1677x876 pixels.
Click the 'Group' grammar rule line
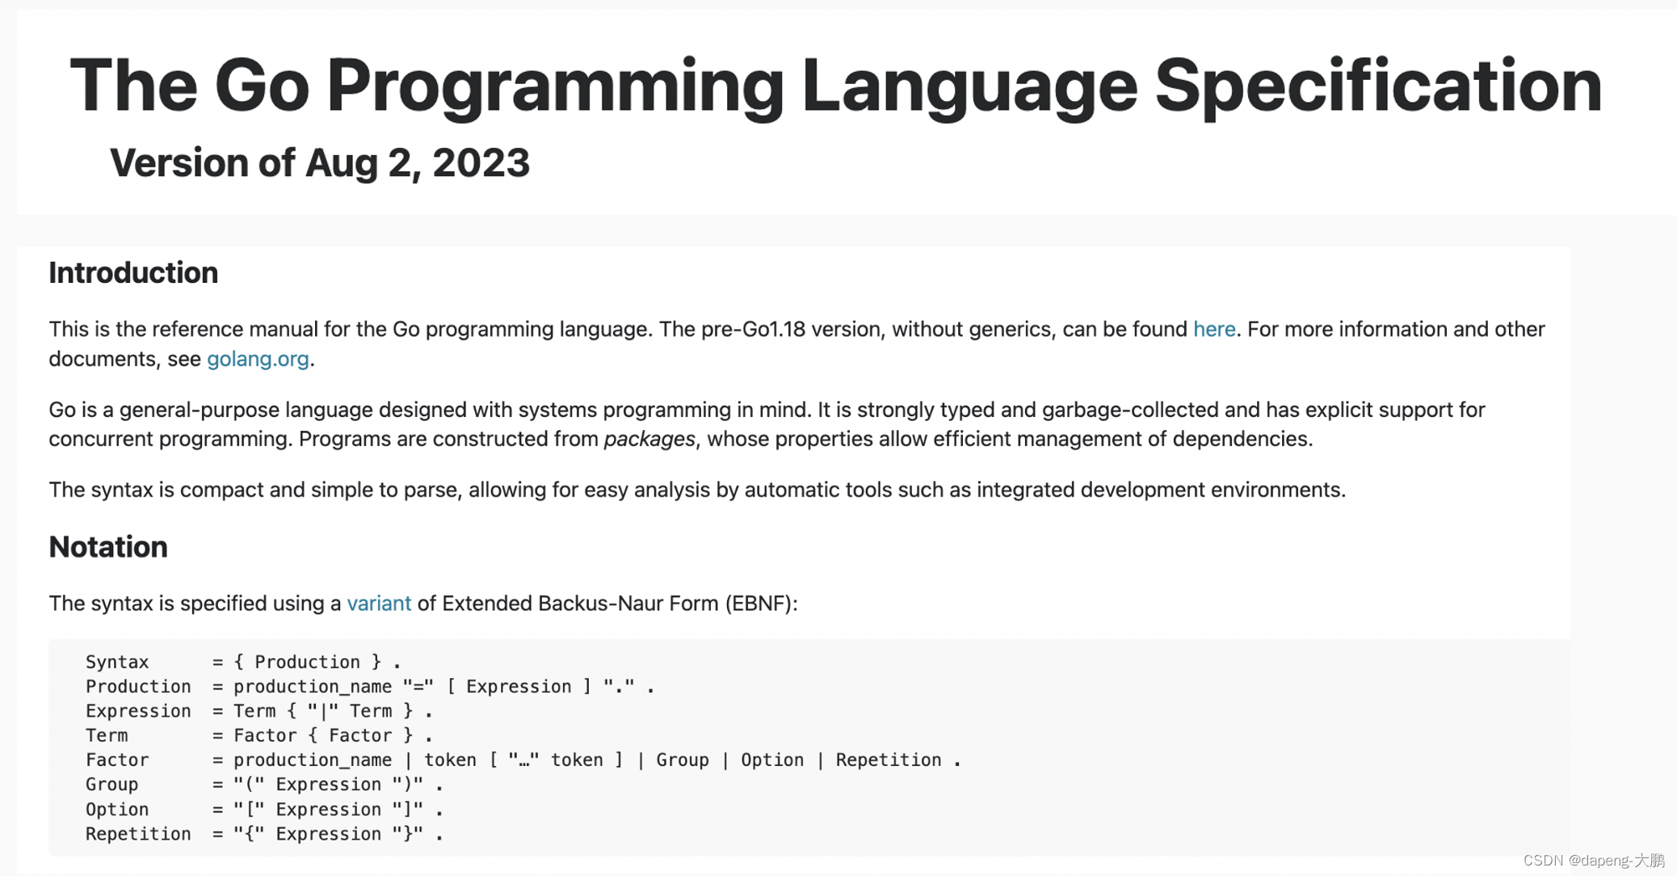click(x=263, y=785)
